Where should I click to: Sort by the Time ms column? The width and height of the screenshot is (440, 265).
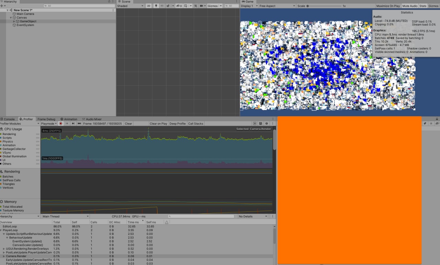(135, 222)
